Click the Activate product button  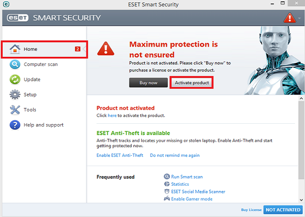(x=192, y=83)
